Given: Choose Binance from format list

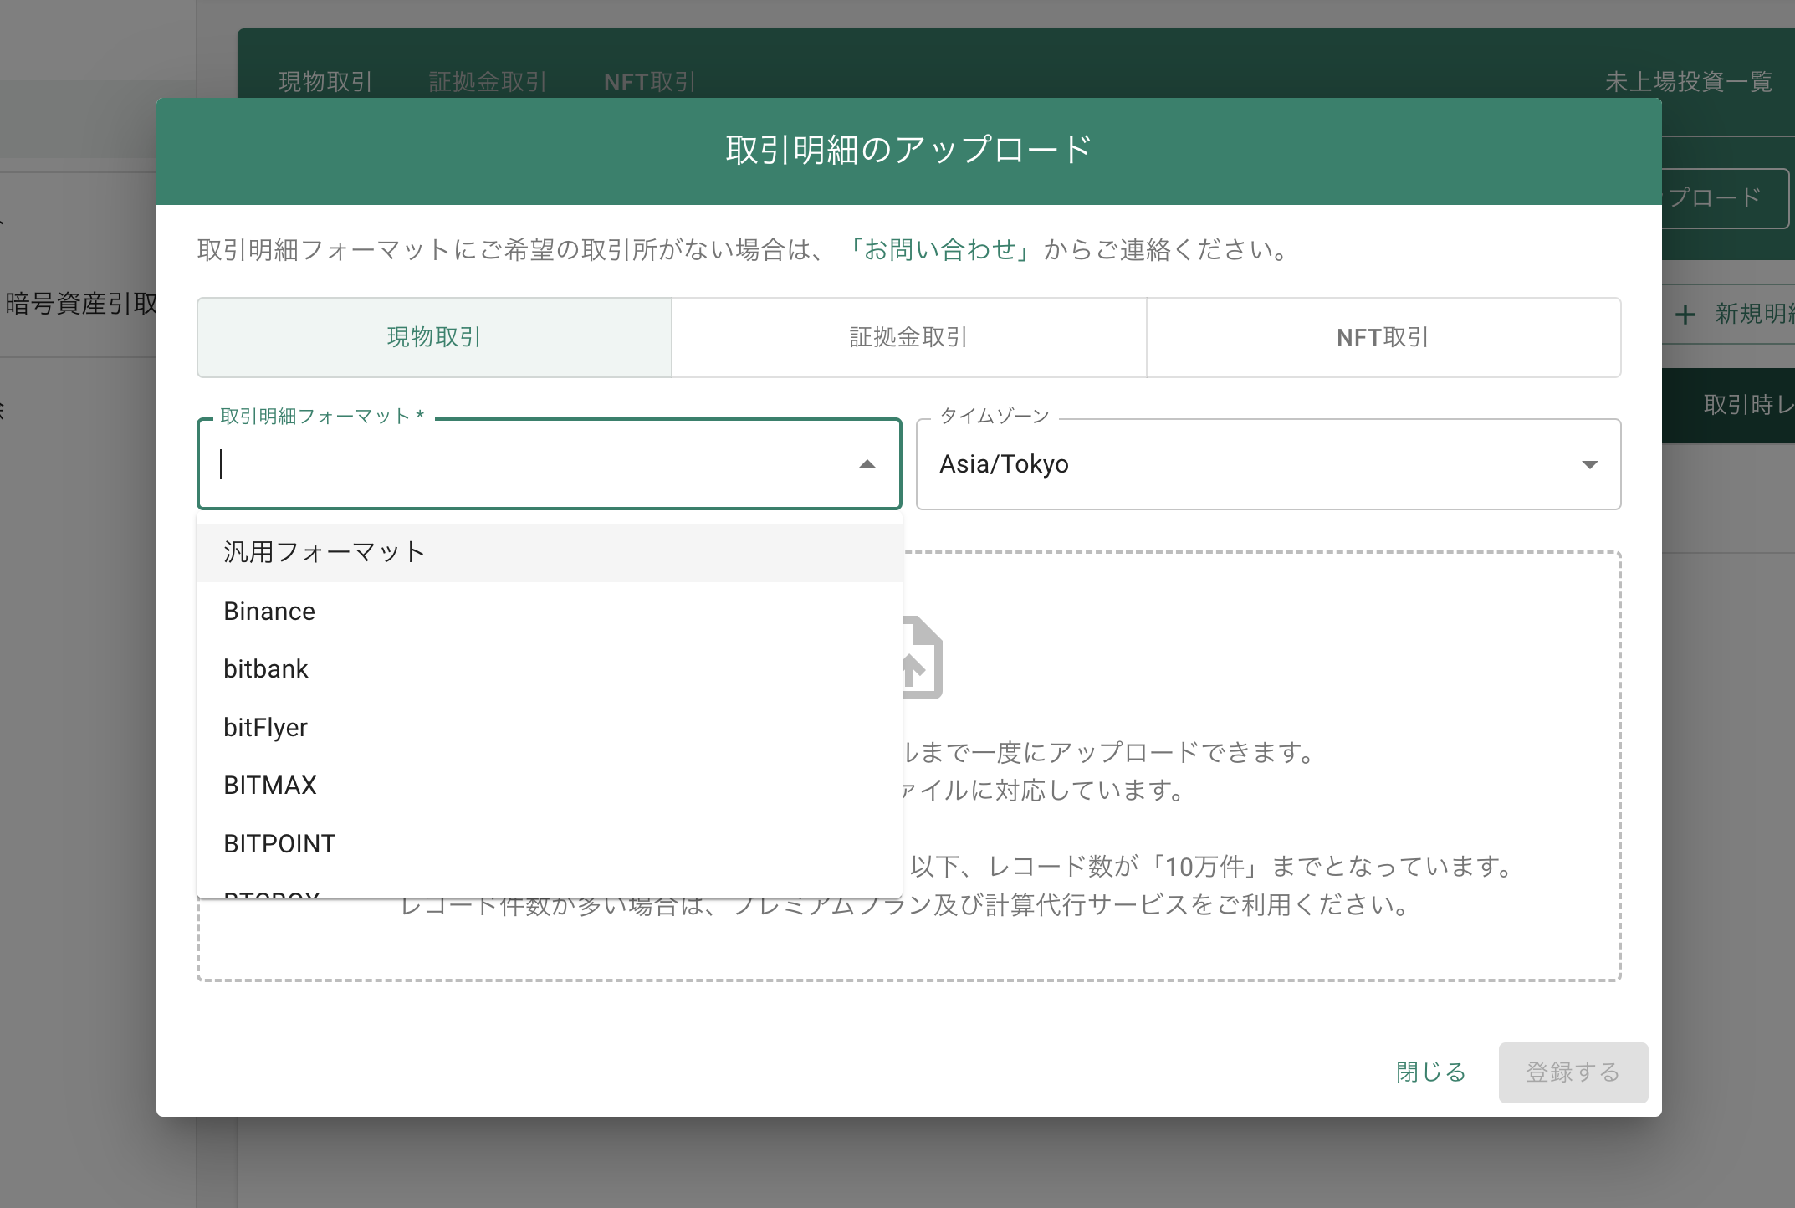Looking at the screenshot, I should click(x=550, y=611).
